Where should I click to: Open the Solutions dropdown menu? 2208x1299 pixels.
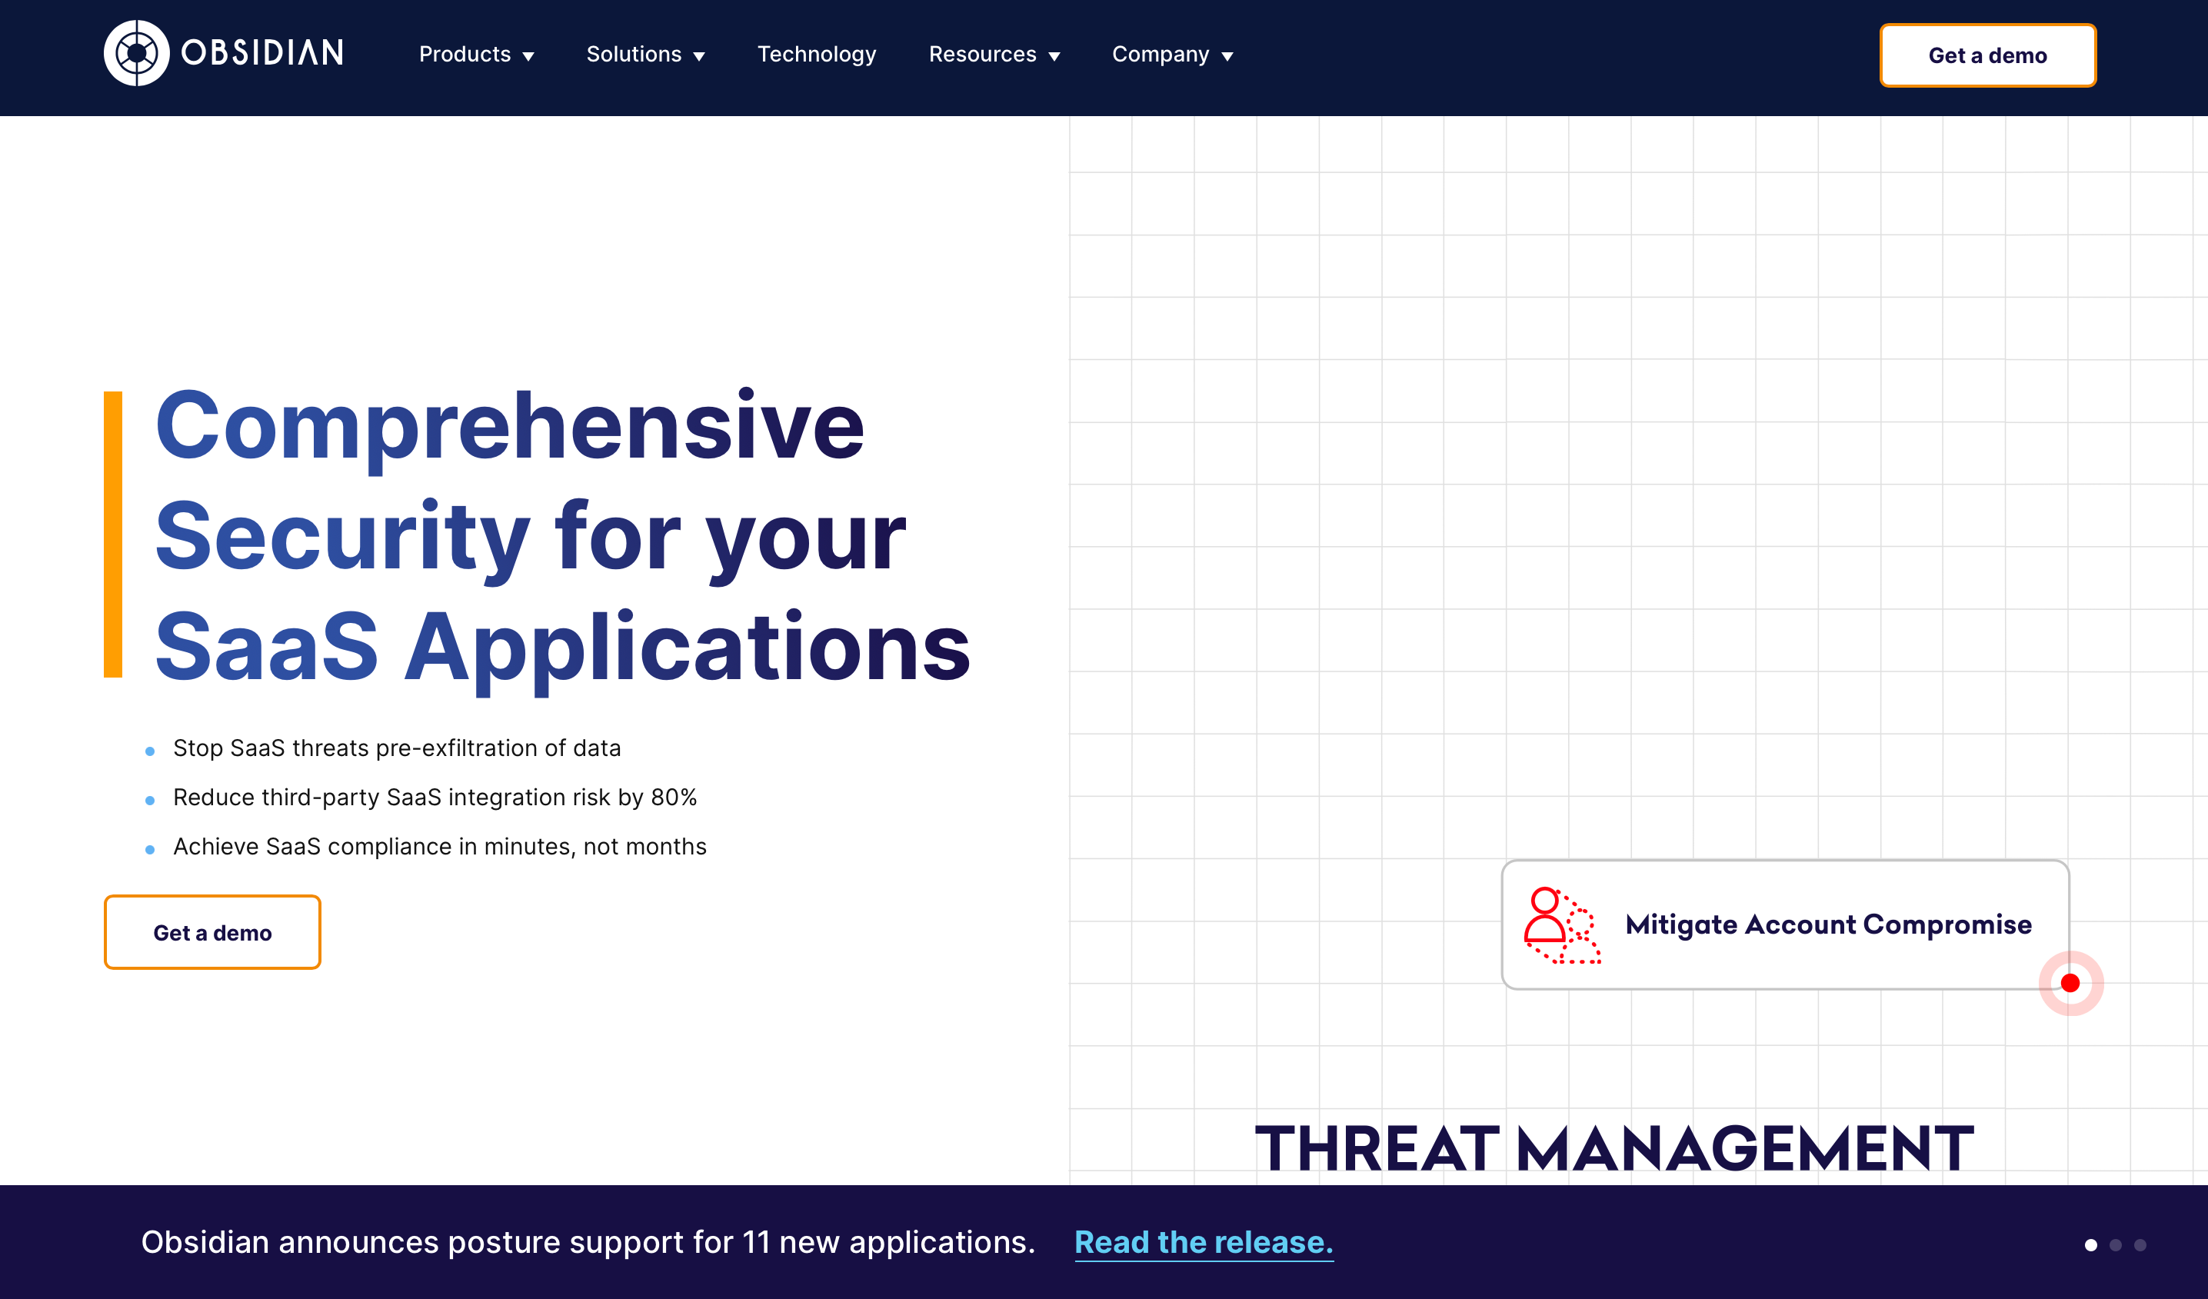(645, 55)
